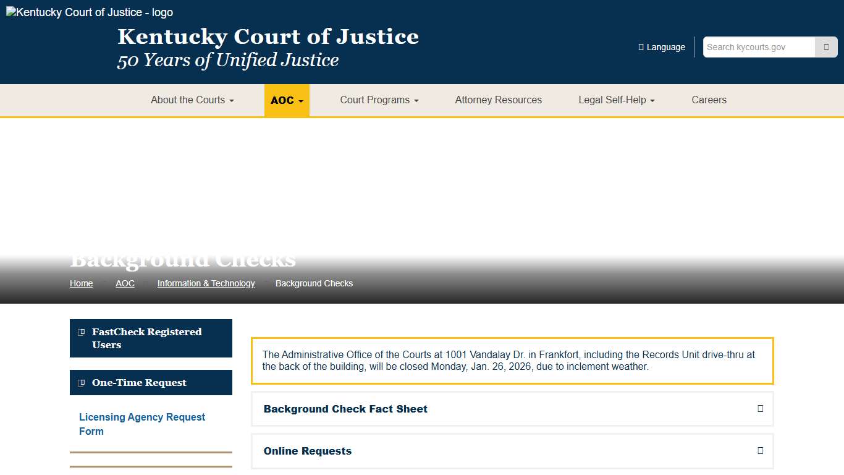The height and width of the screenshot is (475, 844).
Task: Open the Court Programs dropdown
Action: point(379,100)
